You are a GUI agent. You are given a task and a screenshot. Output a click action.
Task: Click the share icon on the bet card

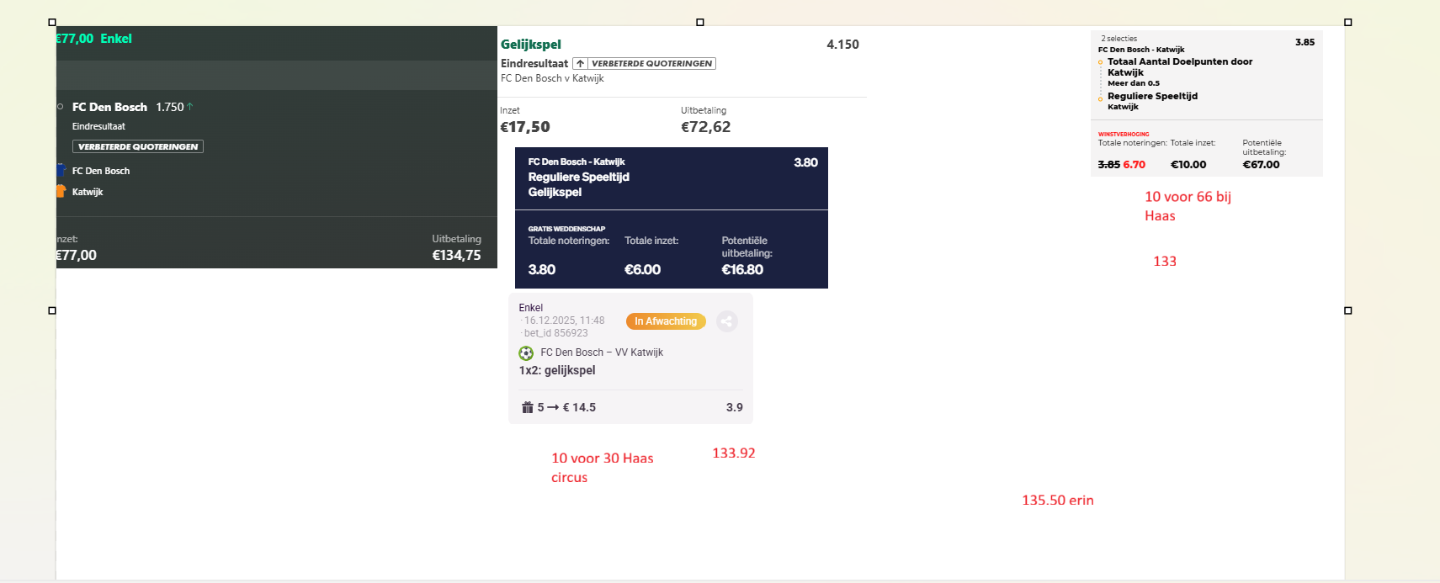click(727, 321)
